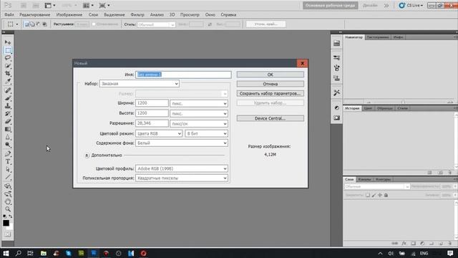This screenshot has width=458, height=258.
Task: Click the Navigator zoom slider
Action: [x=403, y=102]
